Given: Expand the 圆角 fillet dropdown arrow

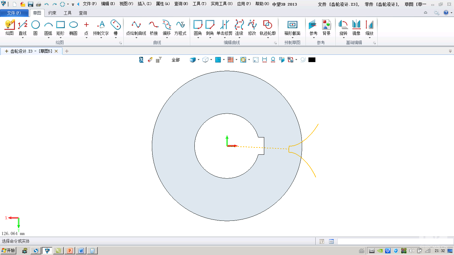Looking at the screenshot, I should tap(198, 38).
